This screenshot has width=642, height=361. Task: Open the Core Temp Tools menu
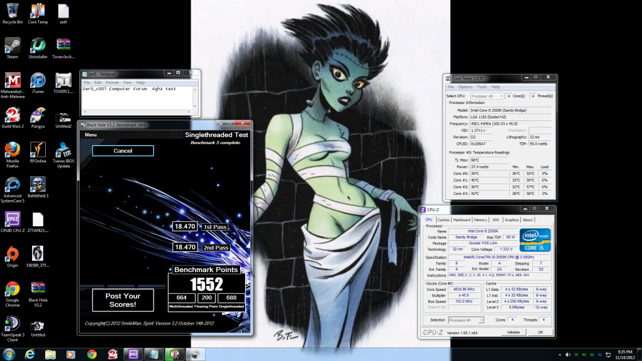tap(482, 86)
